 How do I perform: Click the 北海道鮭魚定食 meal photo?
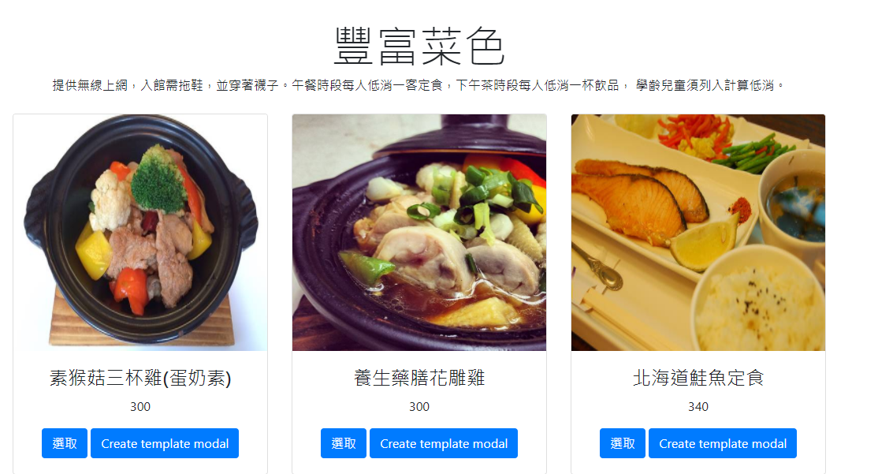(x=698, y=233)
